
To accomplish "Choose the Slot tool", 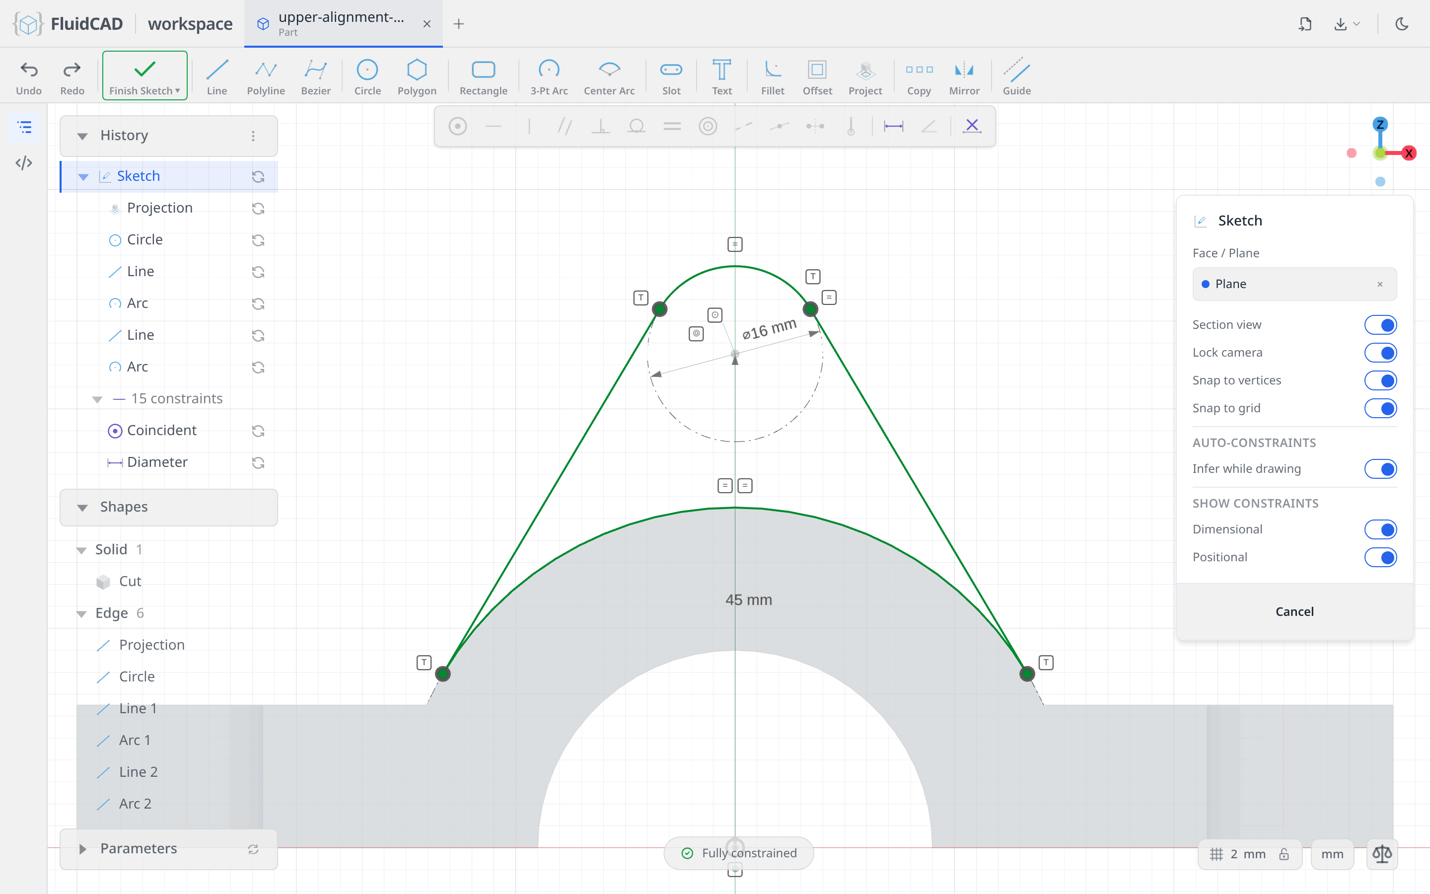I will coord(671,77).
